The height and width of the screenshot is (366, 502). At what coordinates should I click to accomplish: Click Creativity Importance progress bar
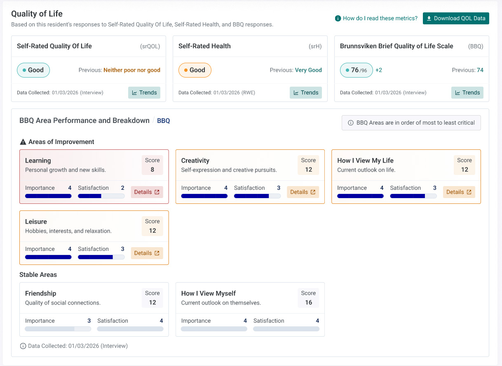pos(204,196)
